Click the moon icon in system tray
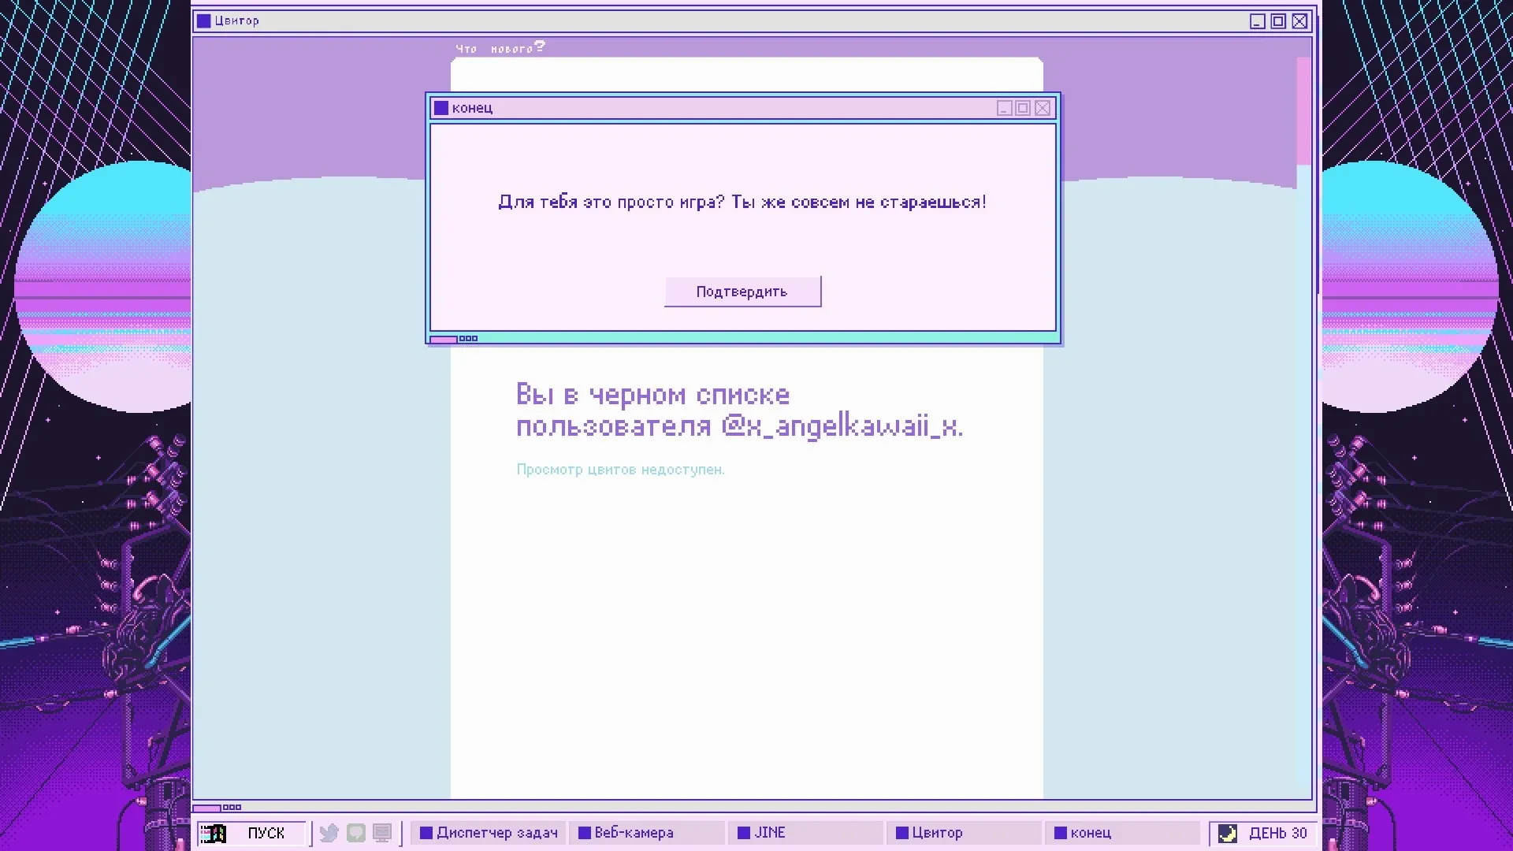 1227,833
